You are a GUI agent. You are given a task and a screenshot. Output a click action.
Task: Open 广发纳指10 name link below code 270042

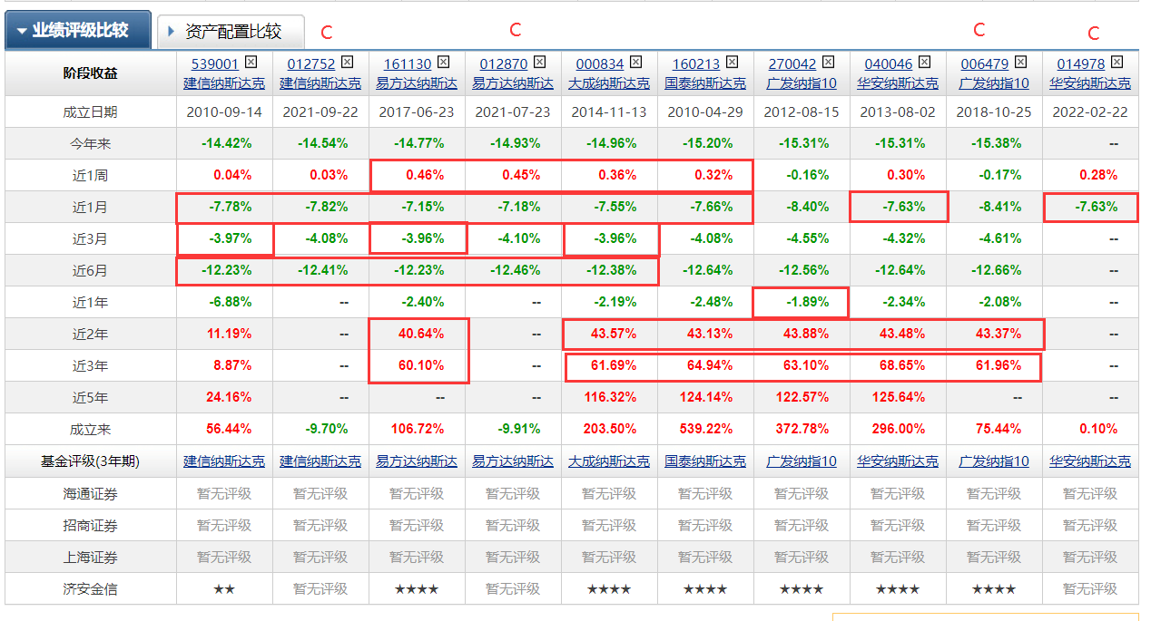click(802, 83)
